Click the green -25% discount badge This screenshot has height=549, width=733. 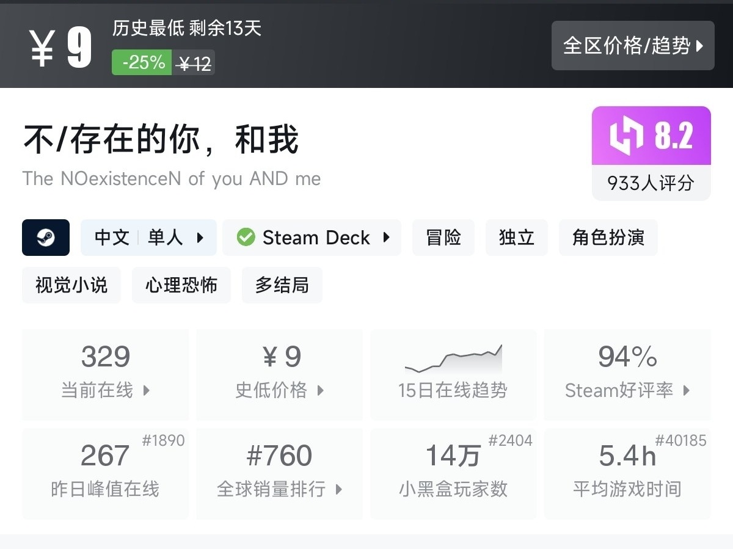point(142,62)
